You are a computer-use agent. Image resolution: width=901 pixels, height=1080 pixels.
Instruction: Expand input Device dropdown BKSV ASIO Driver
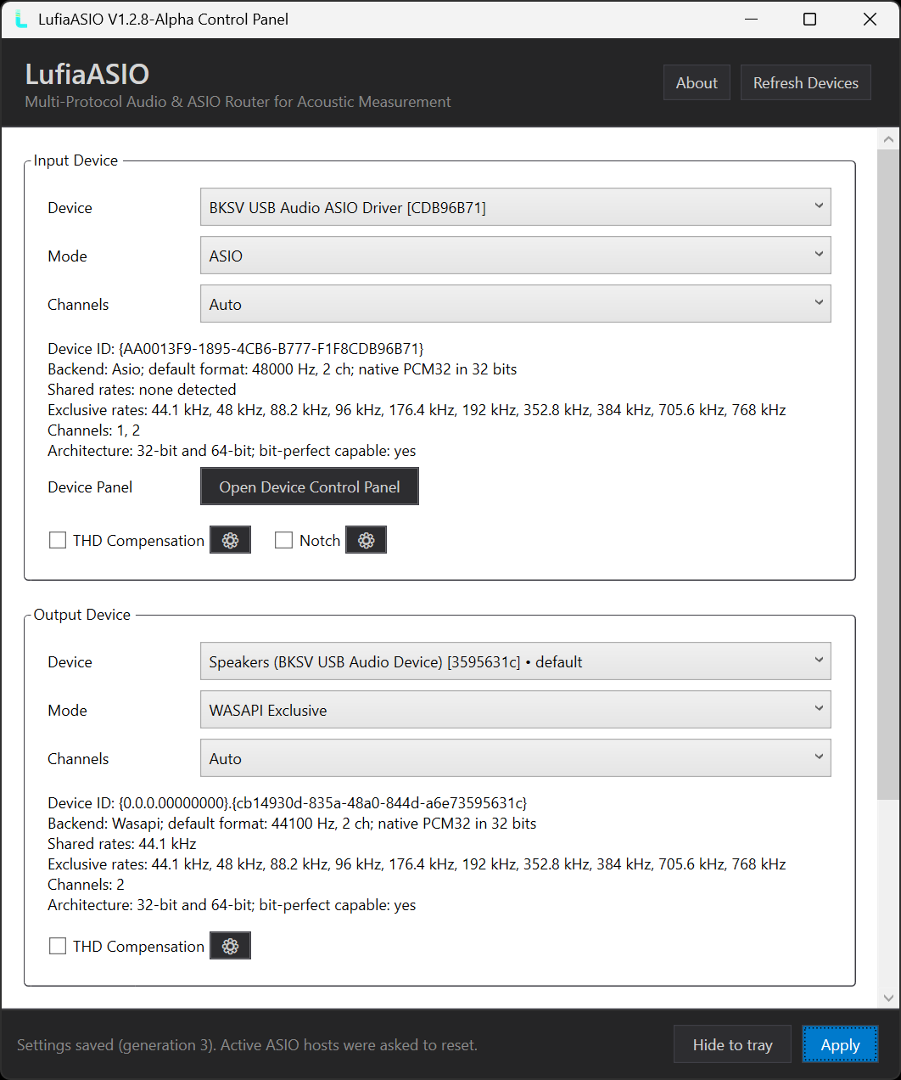(x=515, y=207)
